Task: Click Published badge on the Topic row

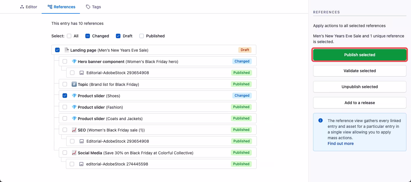Action: coord(241,84)
